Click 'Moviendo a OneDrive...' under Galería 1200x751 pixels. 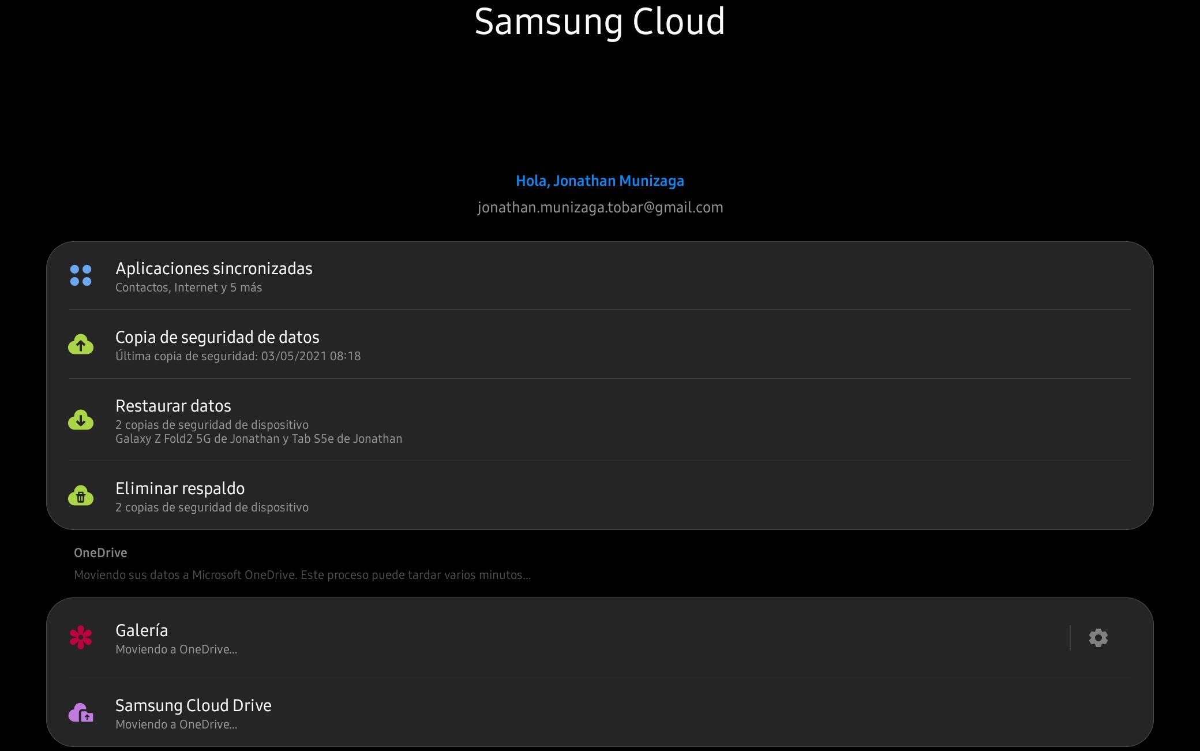(177, 649)
